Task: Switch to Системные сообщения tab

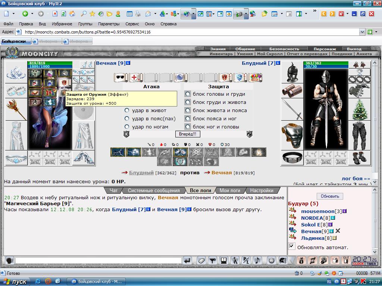Action: pos(154,190)
